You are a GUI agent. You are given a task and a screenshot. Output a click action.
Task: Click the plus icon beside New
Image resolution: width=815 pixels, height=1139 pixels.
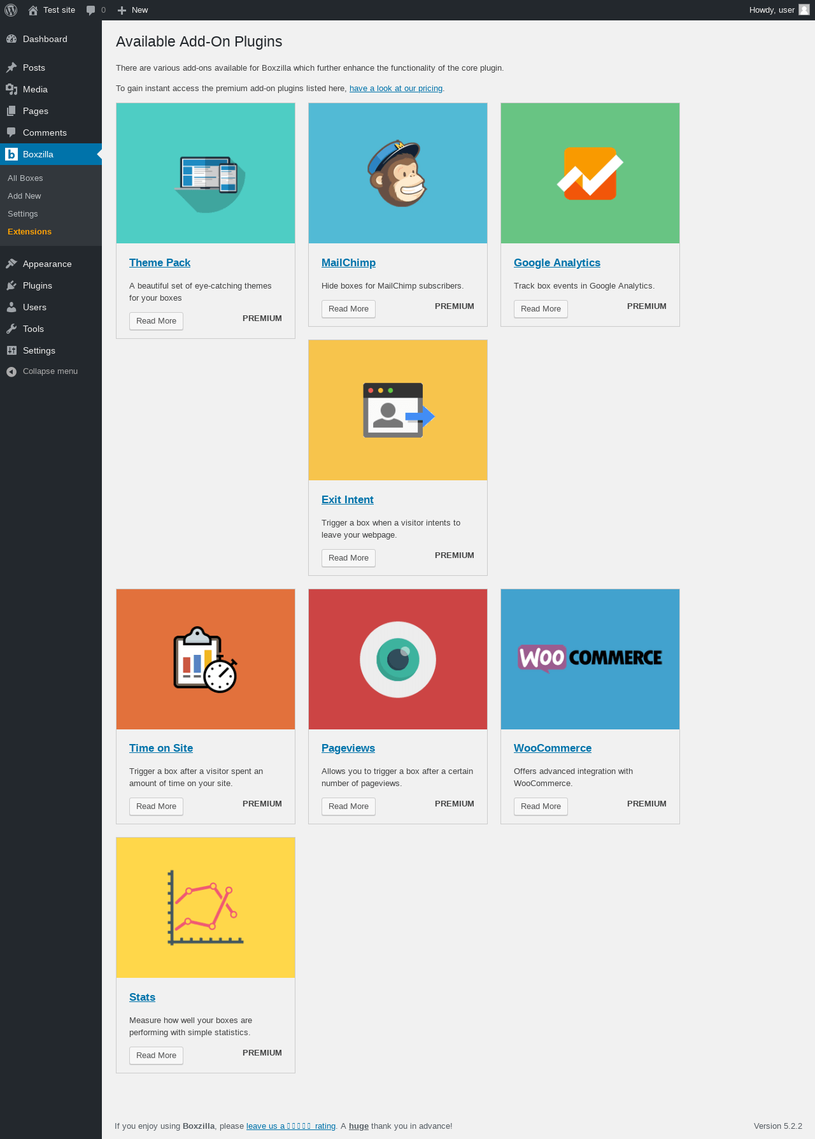[122, 10]
